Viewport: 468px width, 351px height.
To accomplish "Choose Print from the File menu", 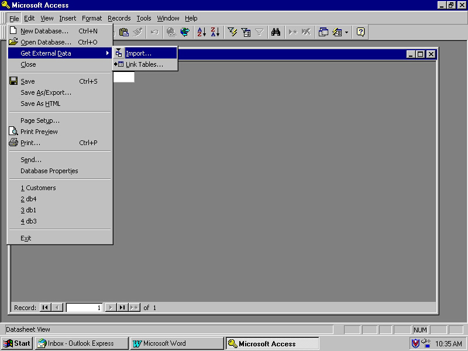I will [x=60, y=143].
